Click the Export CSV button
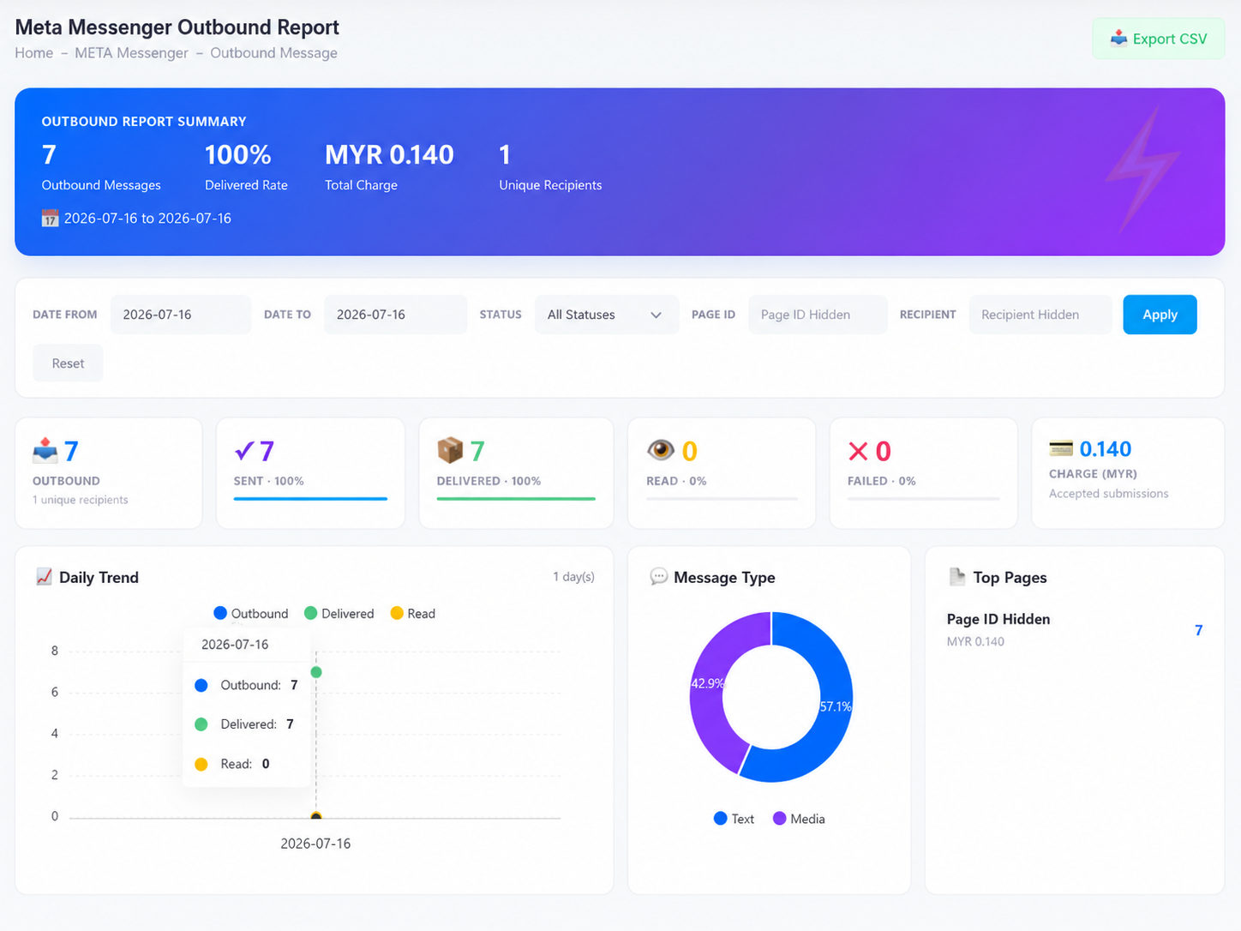 tap(1158, 39)
